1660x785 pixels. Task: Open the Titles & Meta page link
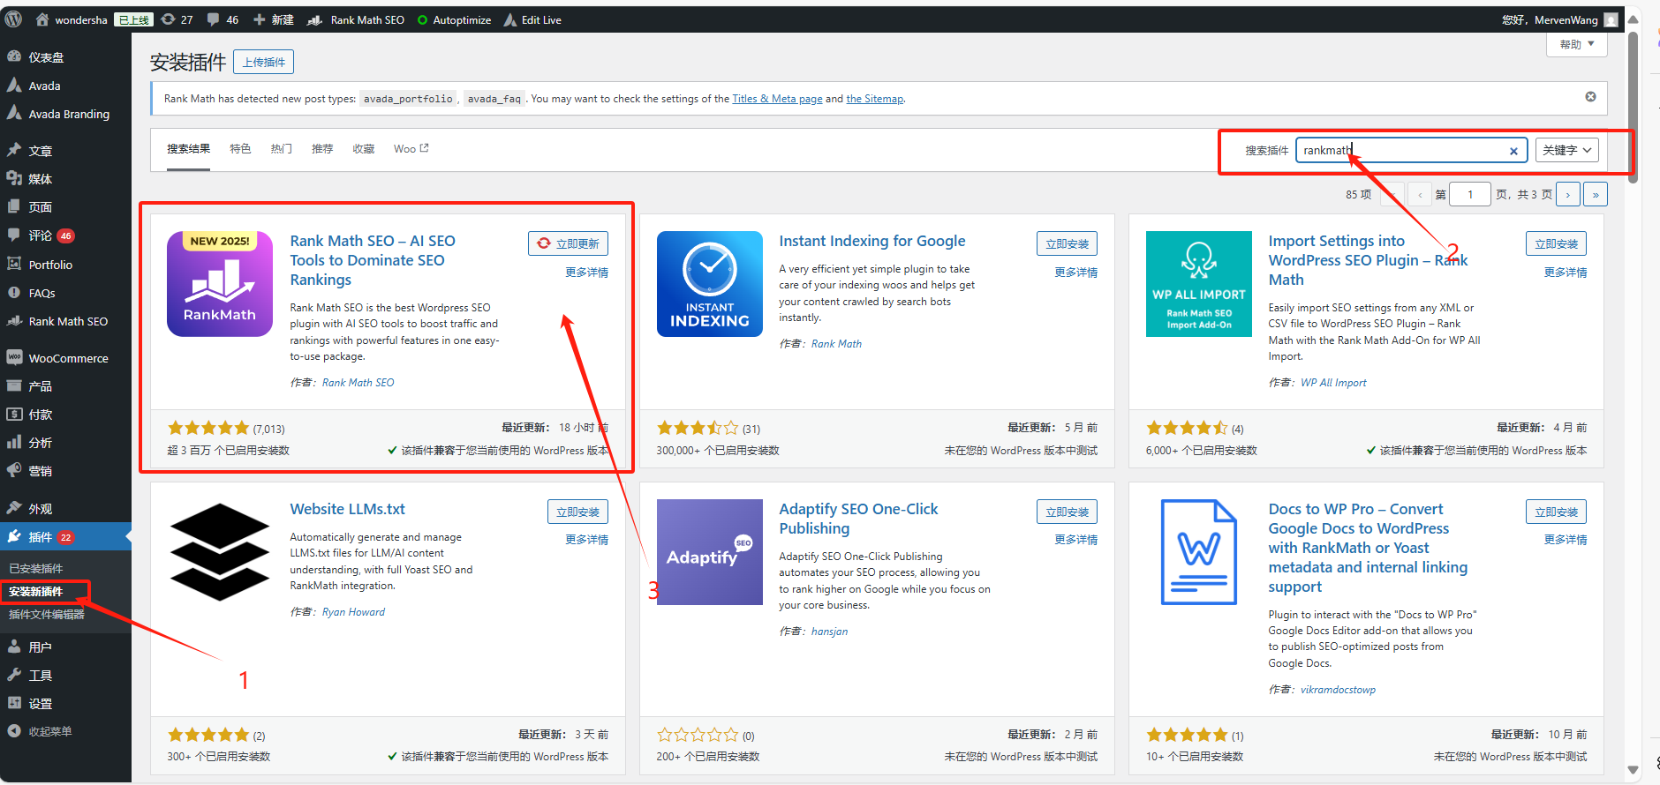777,99
